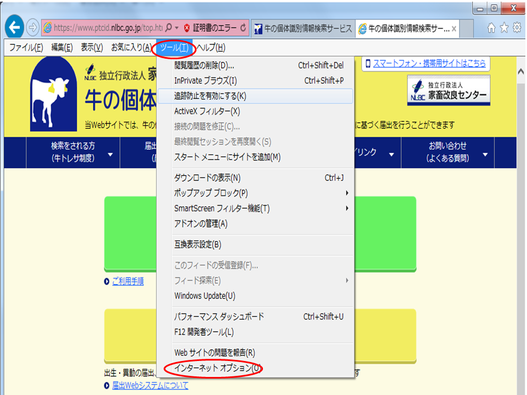Click the page scrollbar up arrow

tap(520, 71)
